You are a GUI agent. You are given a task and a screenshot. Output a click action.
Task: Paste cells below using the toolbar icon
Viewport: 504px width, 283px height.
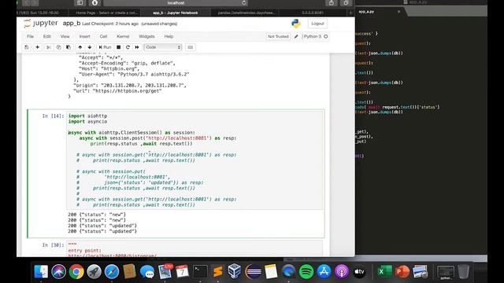(x=69, y=47)
